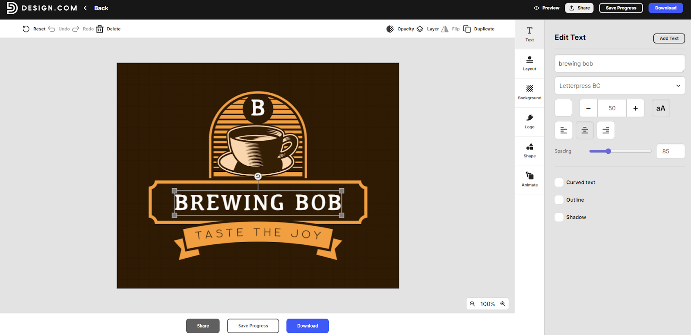Open the Layer ordering options
Image resolution: width=691 pixels, height=335 pixels.
point(428,29)
